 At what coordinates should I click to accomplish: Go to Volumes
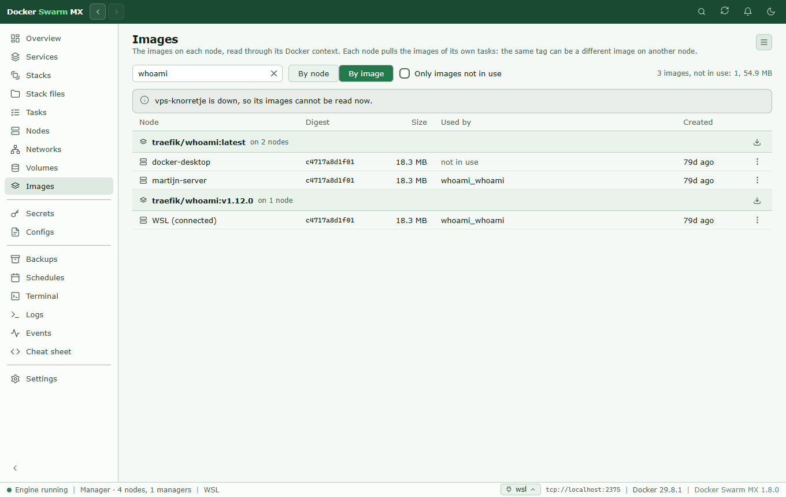[59, 168]
